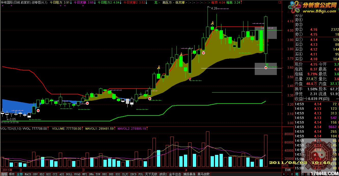
Task: Click the month 4 marker on time axis
Action: pyautogui.click(x=186, y=170)
